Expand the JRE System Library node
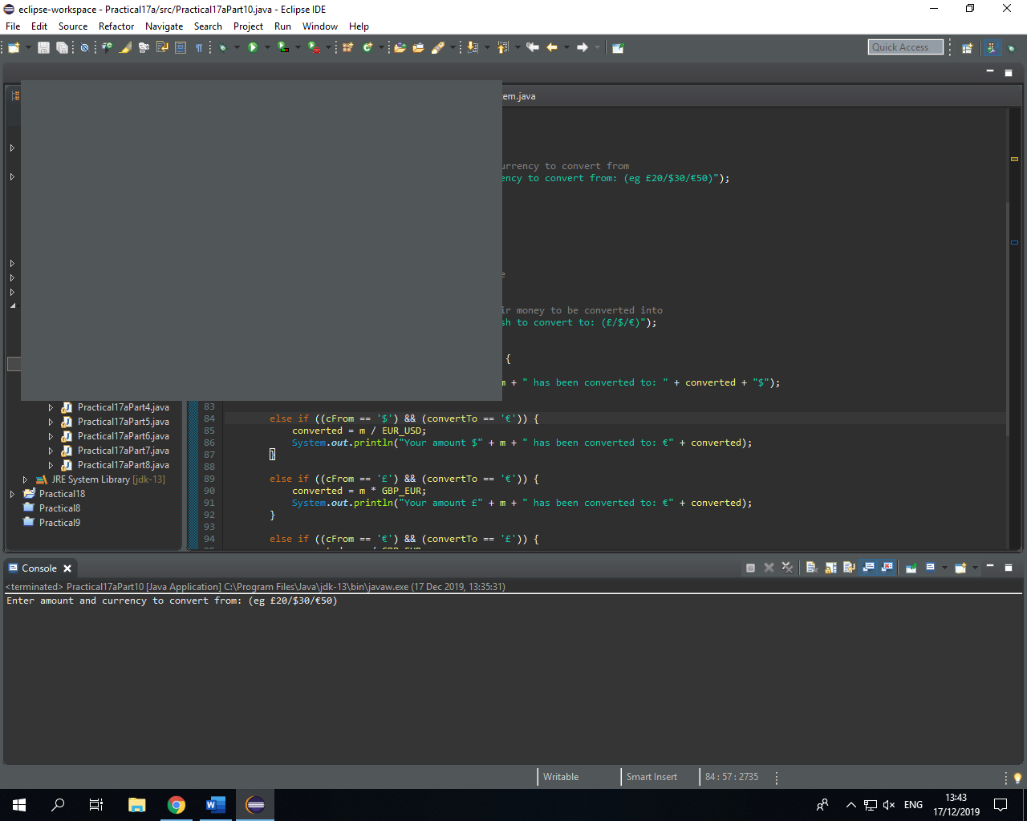The image size is (1027, 821). 25,479
